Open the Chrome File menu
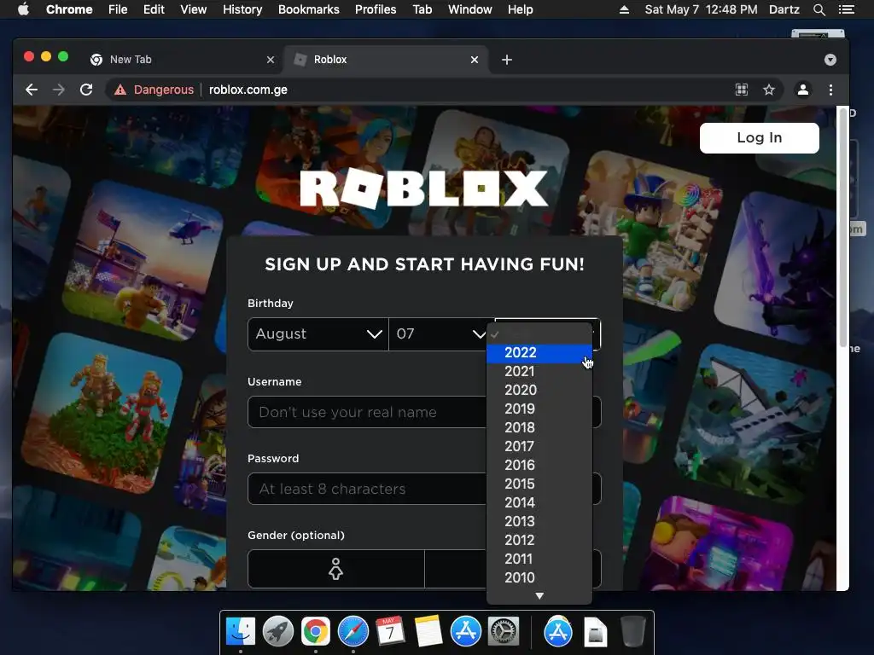Viewport: 874px width, 655px height. click(118, 9)
